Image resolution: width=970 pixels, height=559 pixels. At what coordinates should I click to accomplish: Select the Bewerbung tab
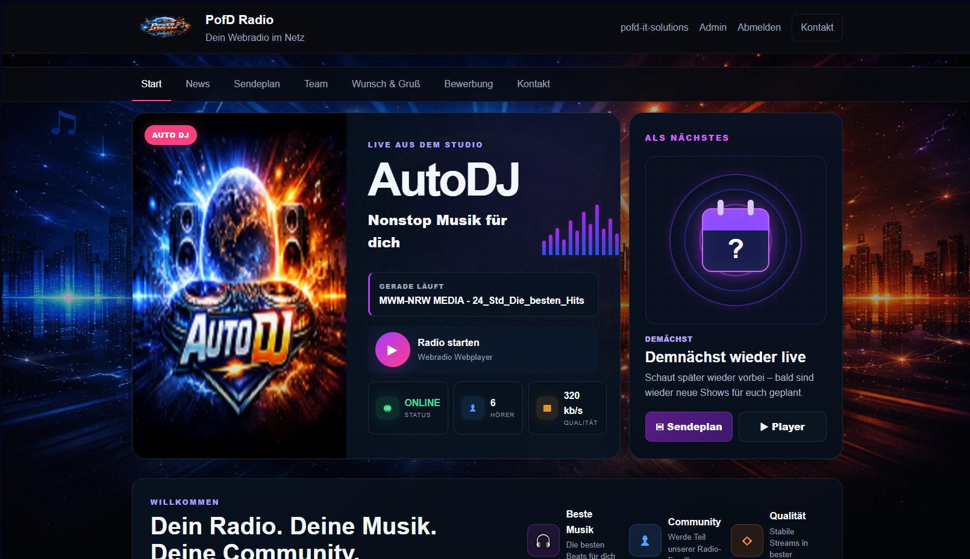[x=469, y=84]
